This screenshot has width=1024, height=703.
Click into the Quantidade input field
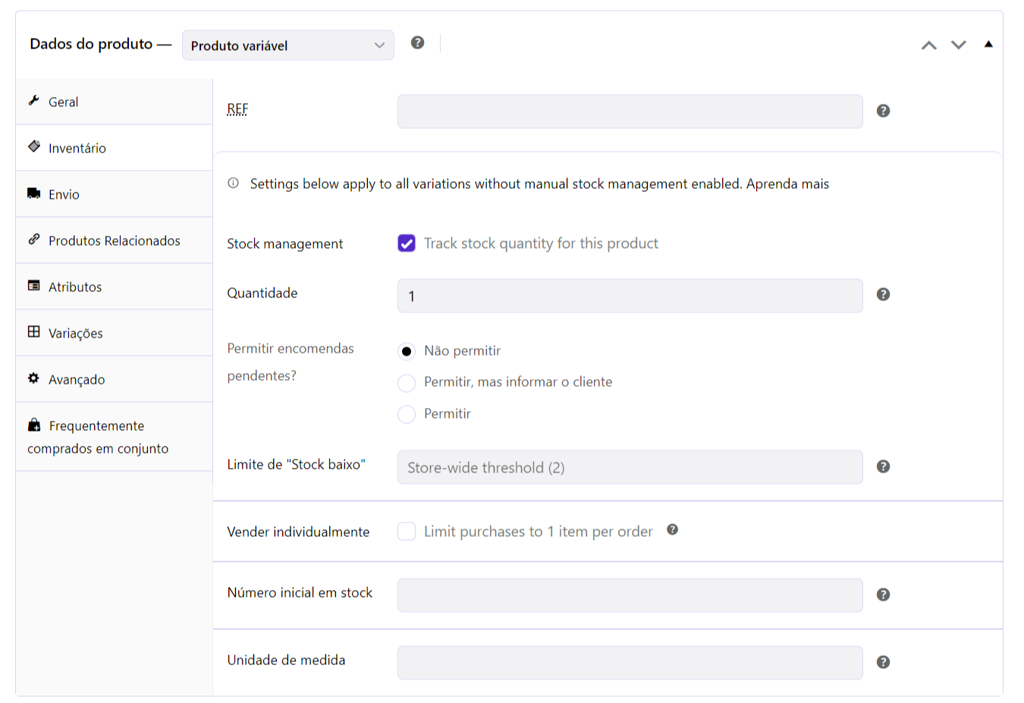[630, 296]
